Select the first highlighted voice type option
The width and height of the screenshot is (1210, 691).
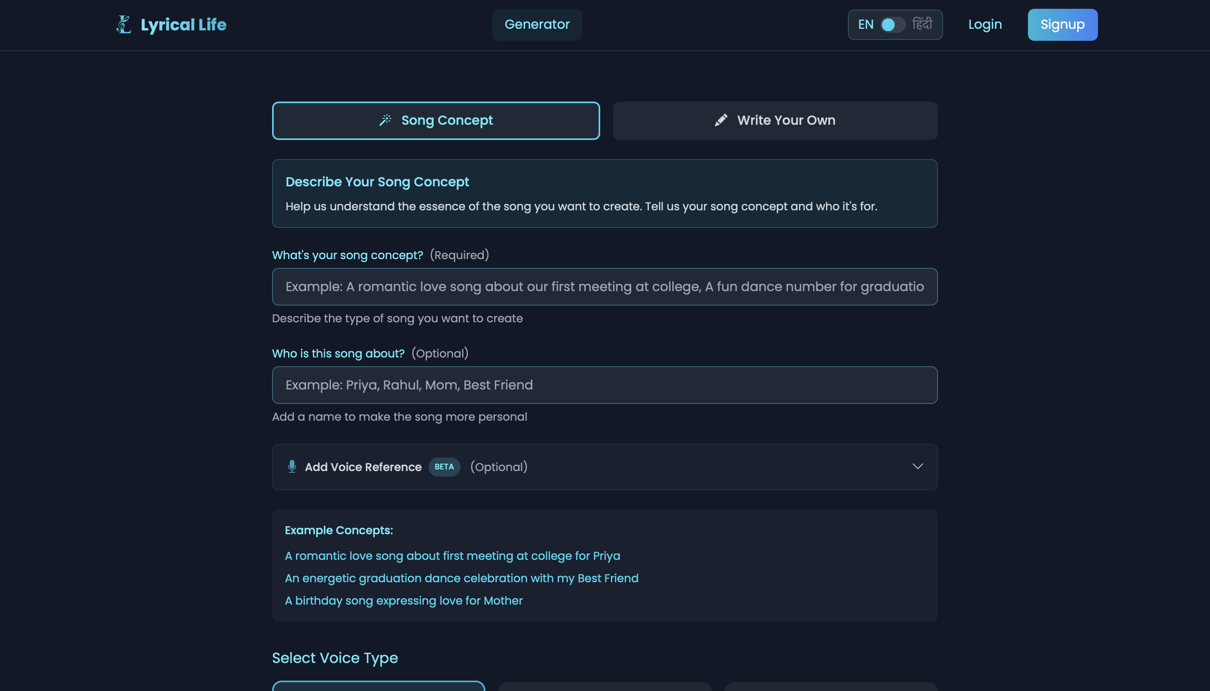click(378, 688)
